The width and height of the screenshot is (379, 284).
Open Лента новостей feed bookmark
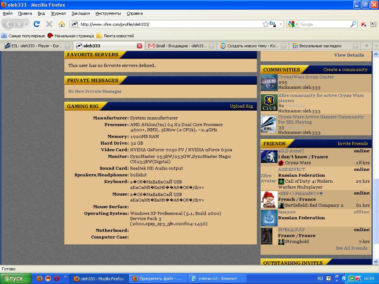pyautogui.click(x=115, y=36)
